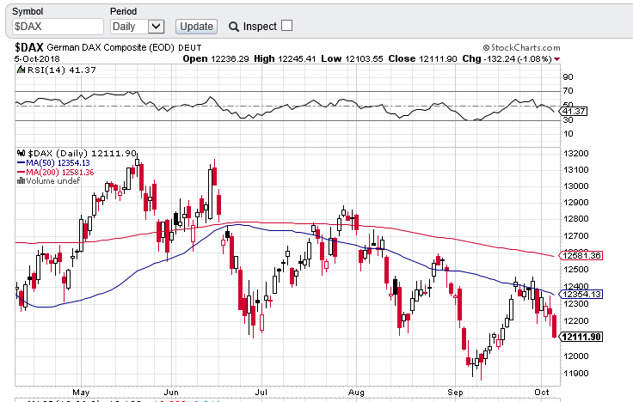Click the May label on time axis
Screen dimensions: 633x402
(x=81, y=393)
